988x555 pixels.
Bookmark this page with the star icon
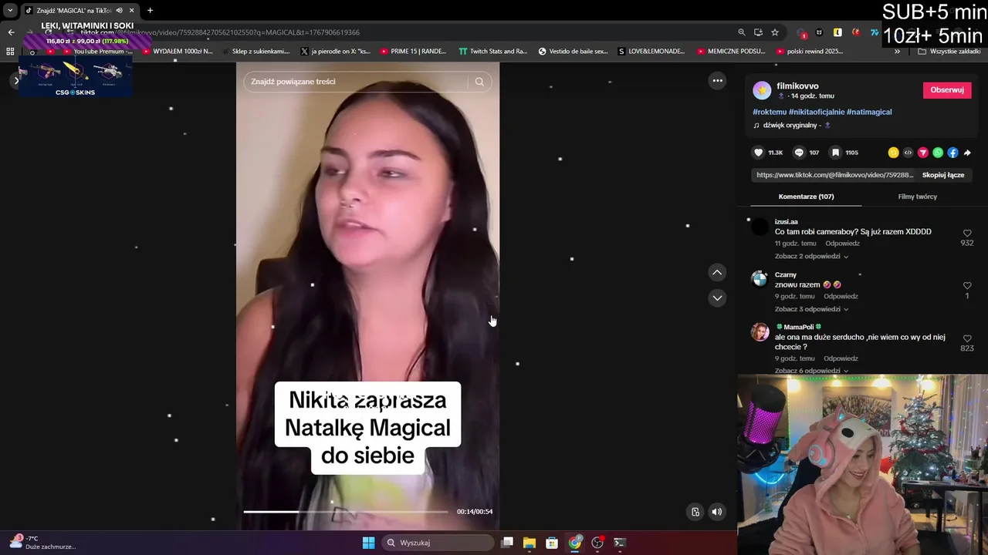click(x=775, y=32)
